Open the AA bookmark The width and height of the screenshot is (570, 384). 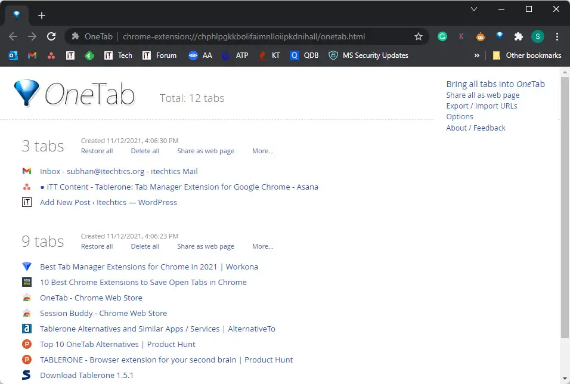click(200, 55)
